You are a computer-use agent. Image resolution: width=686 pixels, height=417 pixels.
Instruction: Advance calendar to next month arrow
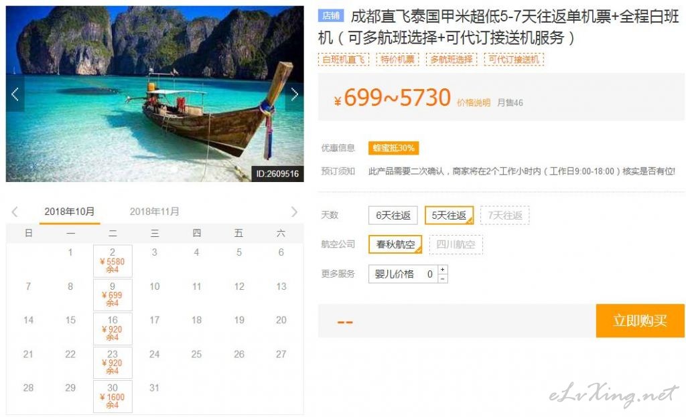pos(294,212)
